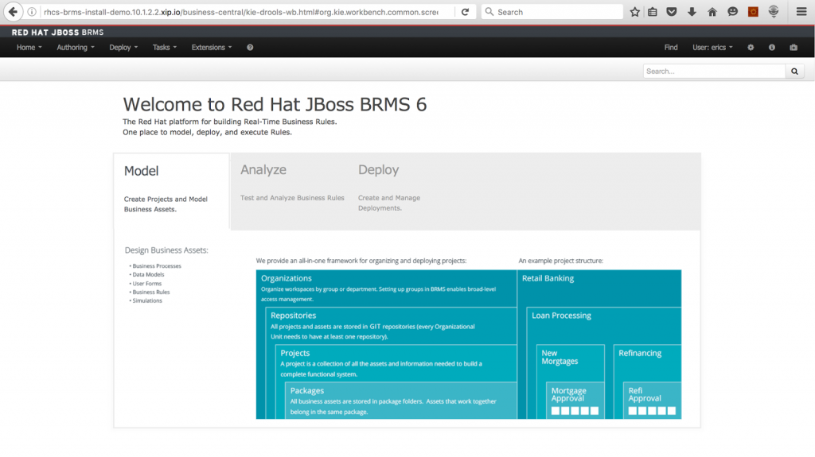Image resolution: width=815 pixels, height=457 pixels.
Task: Click the info circle icon in navbar
Action: click(772, 47)
